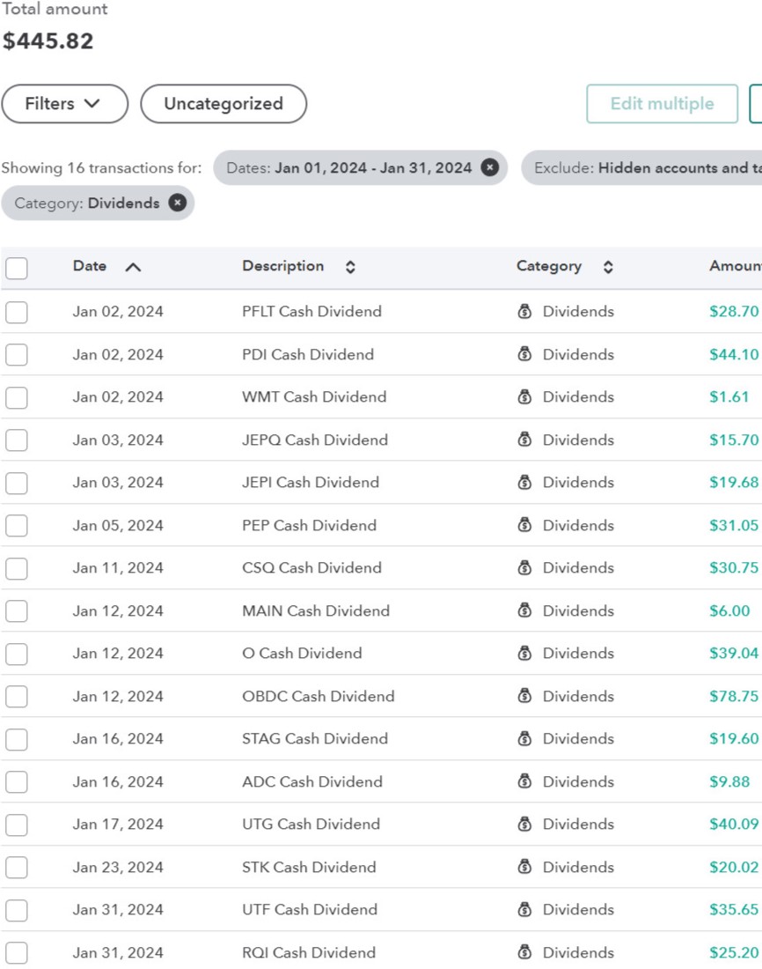This screenshot has height=969, width=762.
Task: Click the Dividends icon in OBDC row
Action: (x=524, y=696)
